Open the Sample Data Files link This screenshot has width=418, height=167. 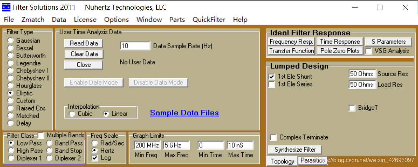[184, 113]
